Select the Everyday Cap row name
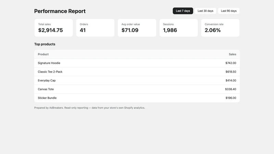Image resolution: width=274 pixels, height=154 pixels. click(x=47, y=80)
